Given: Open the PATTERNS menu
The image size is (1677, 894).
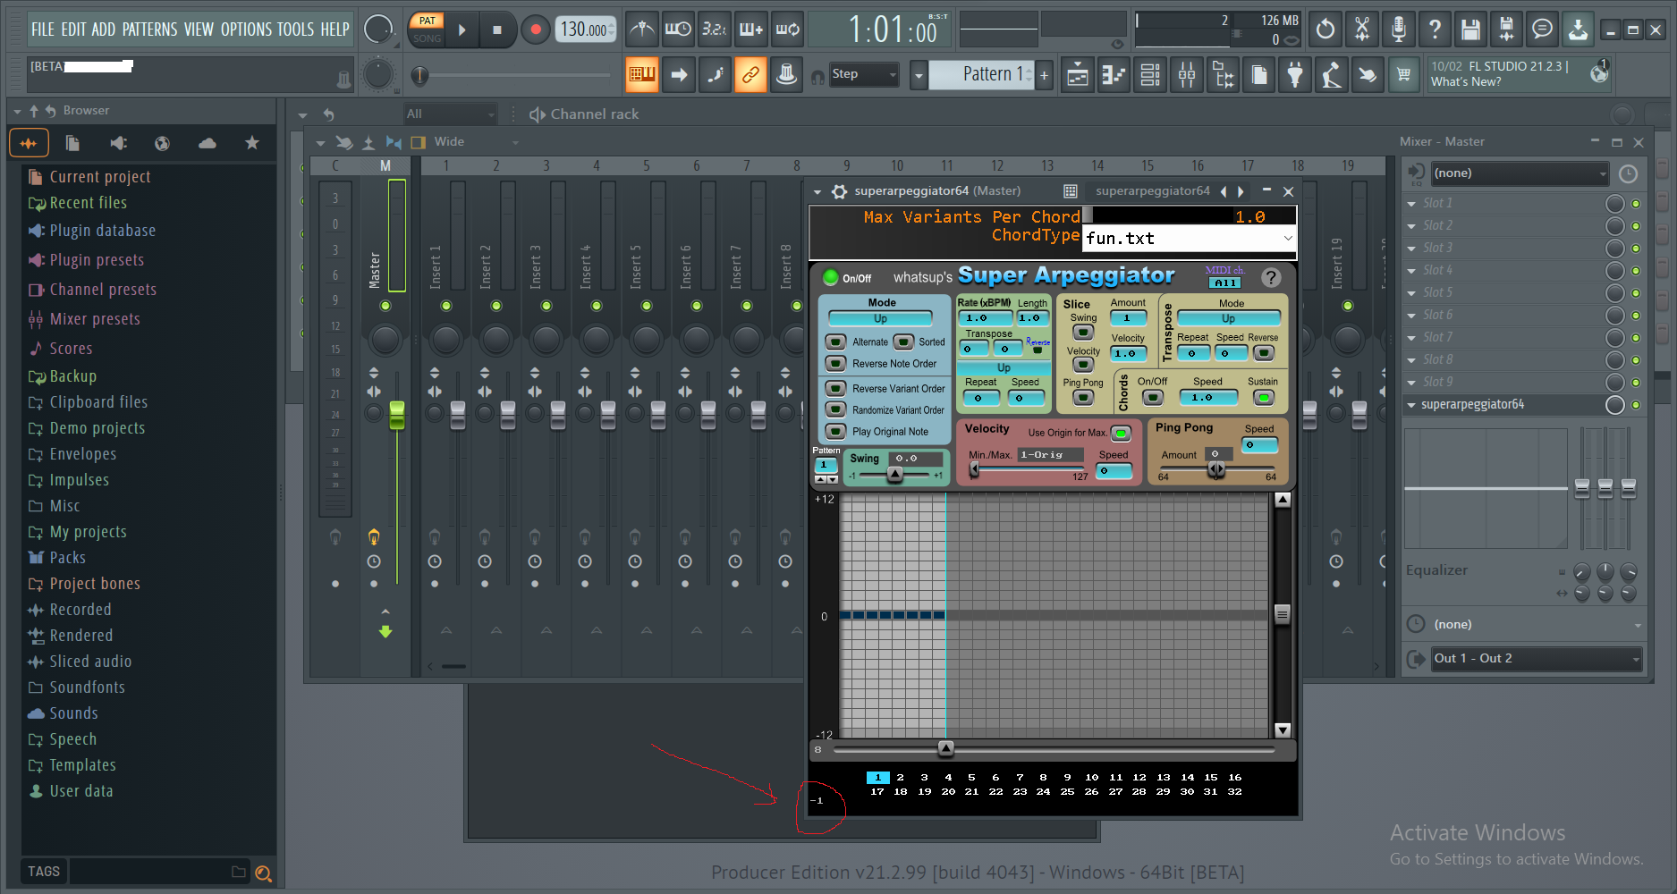Looking at the screenshot, I should pyautogui.click(x=149, y=30).
